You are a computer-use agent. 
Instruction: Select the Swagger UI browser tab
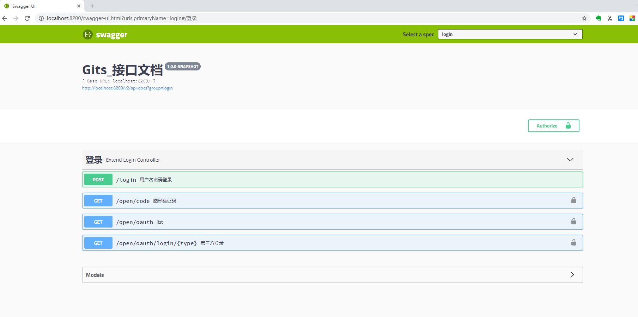coord(39,6)
